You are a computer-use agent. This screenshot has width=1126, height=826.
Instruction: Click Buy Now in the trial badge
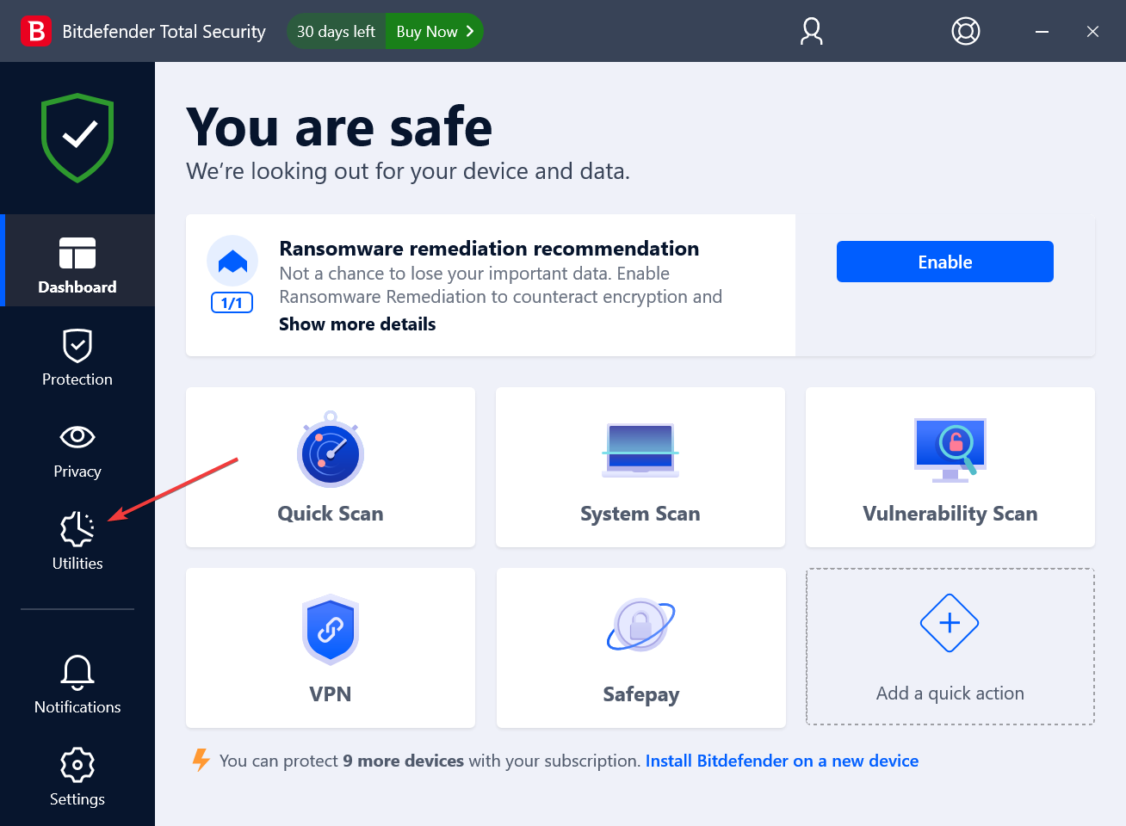pyautogui.click(x=435, y=31)
